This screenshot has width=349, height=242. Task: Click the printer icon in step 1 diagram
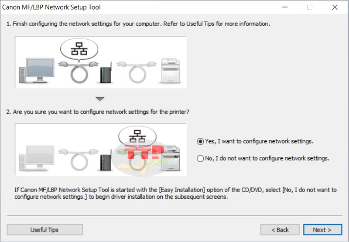pyautogui.click(x=171, y=70)
